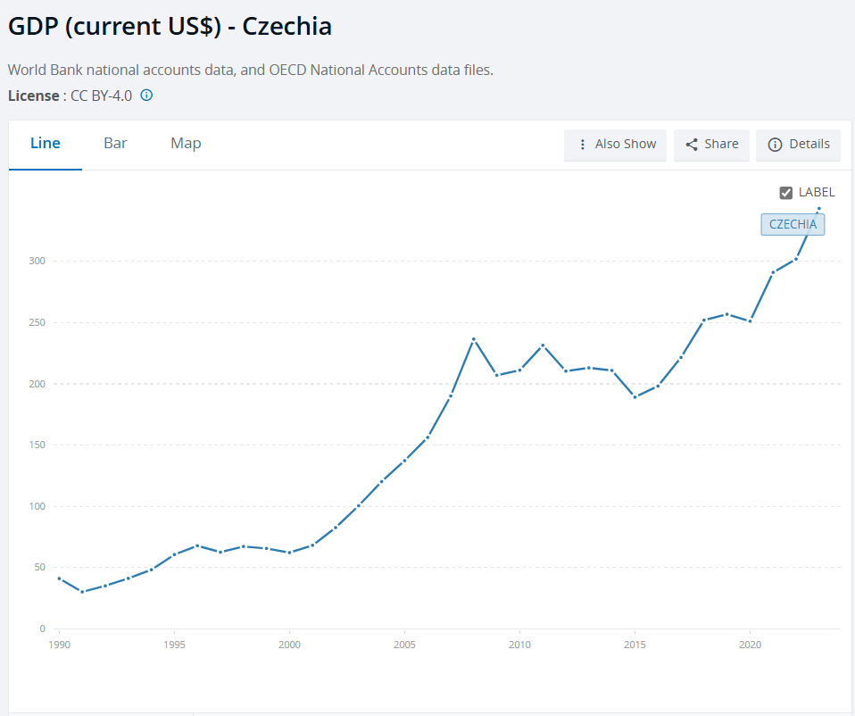Click the 300 value axis label

coord(36,261)
